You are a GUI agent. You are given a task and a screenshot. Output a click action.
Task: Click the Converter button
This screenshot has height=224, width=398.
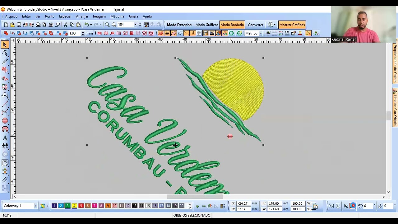pyautogui.click(x=256, y=25)
